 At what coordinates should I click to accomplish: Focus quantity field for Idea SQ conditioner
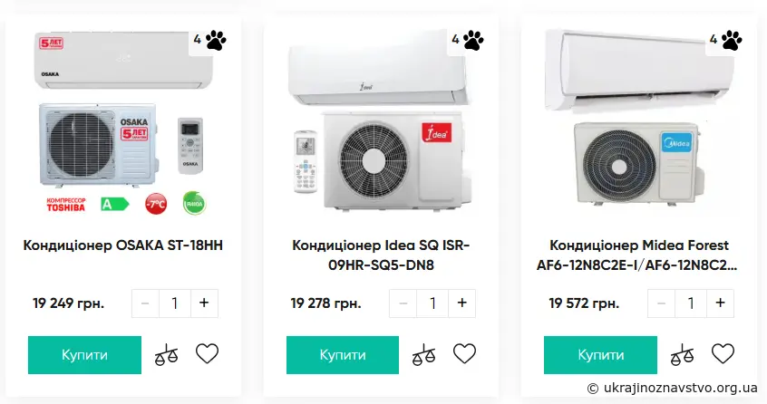tap(432, 303)
